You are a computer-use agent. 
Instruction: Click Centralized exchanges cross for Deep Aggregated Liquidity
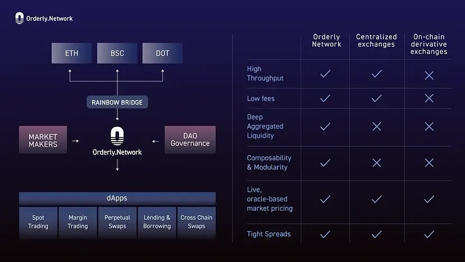[377, 127]
